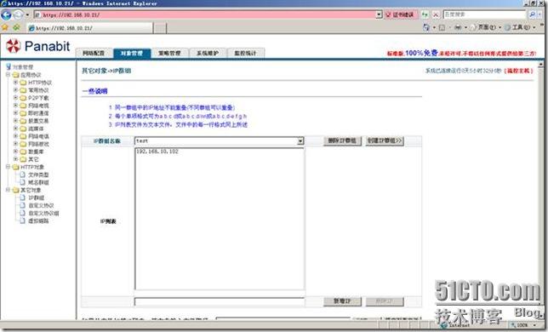Image resolution: width=548 pixels, height=332 pixels.
Task: Expand the 网络电视 plus sign
Action: click(15, 106)
